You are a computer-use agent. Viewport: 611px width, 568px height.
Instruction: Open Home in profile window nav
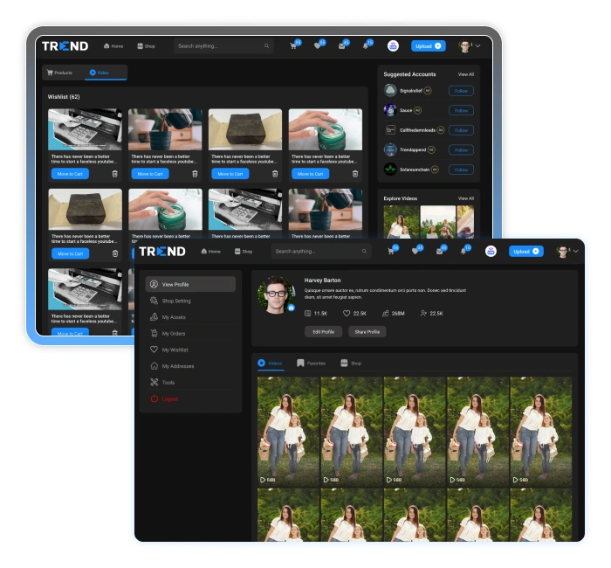click(x=211, y=252)
